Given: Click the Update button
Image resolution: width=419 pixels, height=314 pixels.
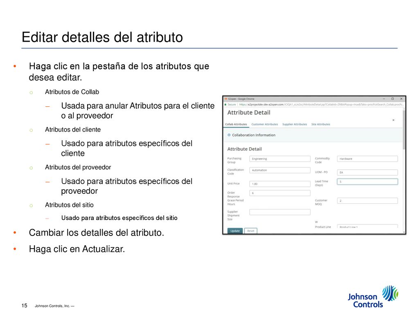Looking at the screenshot, I should (235, 231).
